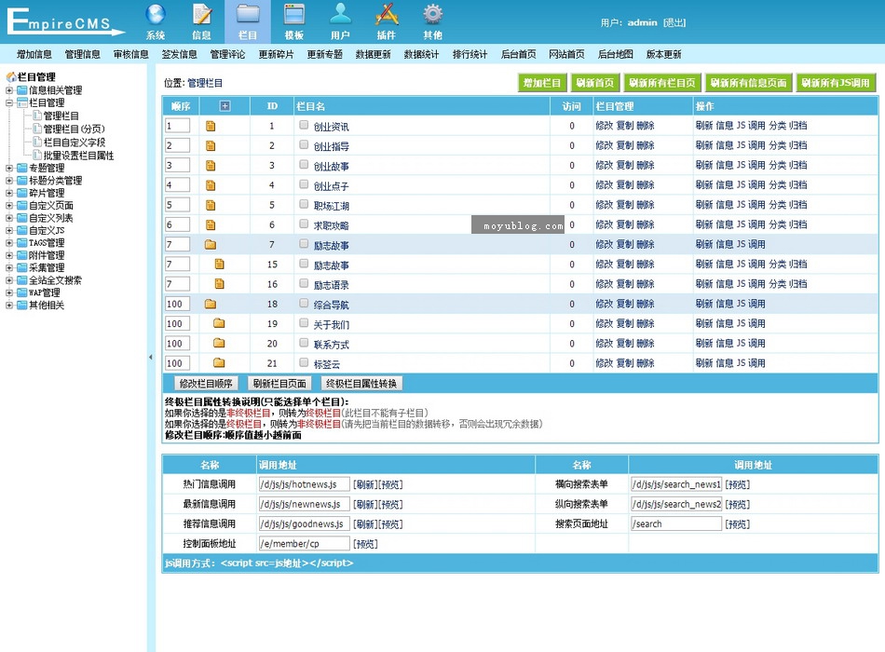Select the 标签云 checkbox
This screenshot has height=652, width=885.
tap(304, 361)
